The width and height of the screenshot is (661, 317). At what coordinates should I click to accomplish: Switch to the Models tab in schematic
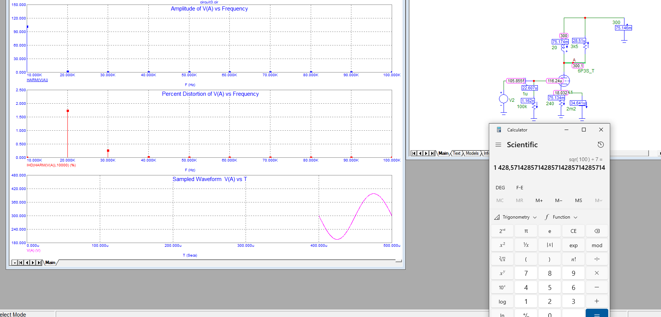click(x=472, y=153)
